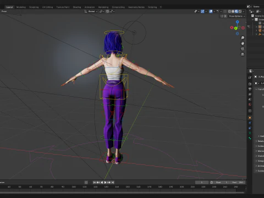This screenshot has width=264, height=198.
Task: Open overlays options dropdown arrow
Action: [x=214, y=12]
